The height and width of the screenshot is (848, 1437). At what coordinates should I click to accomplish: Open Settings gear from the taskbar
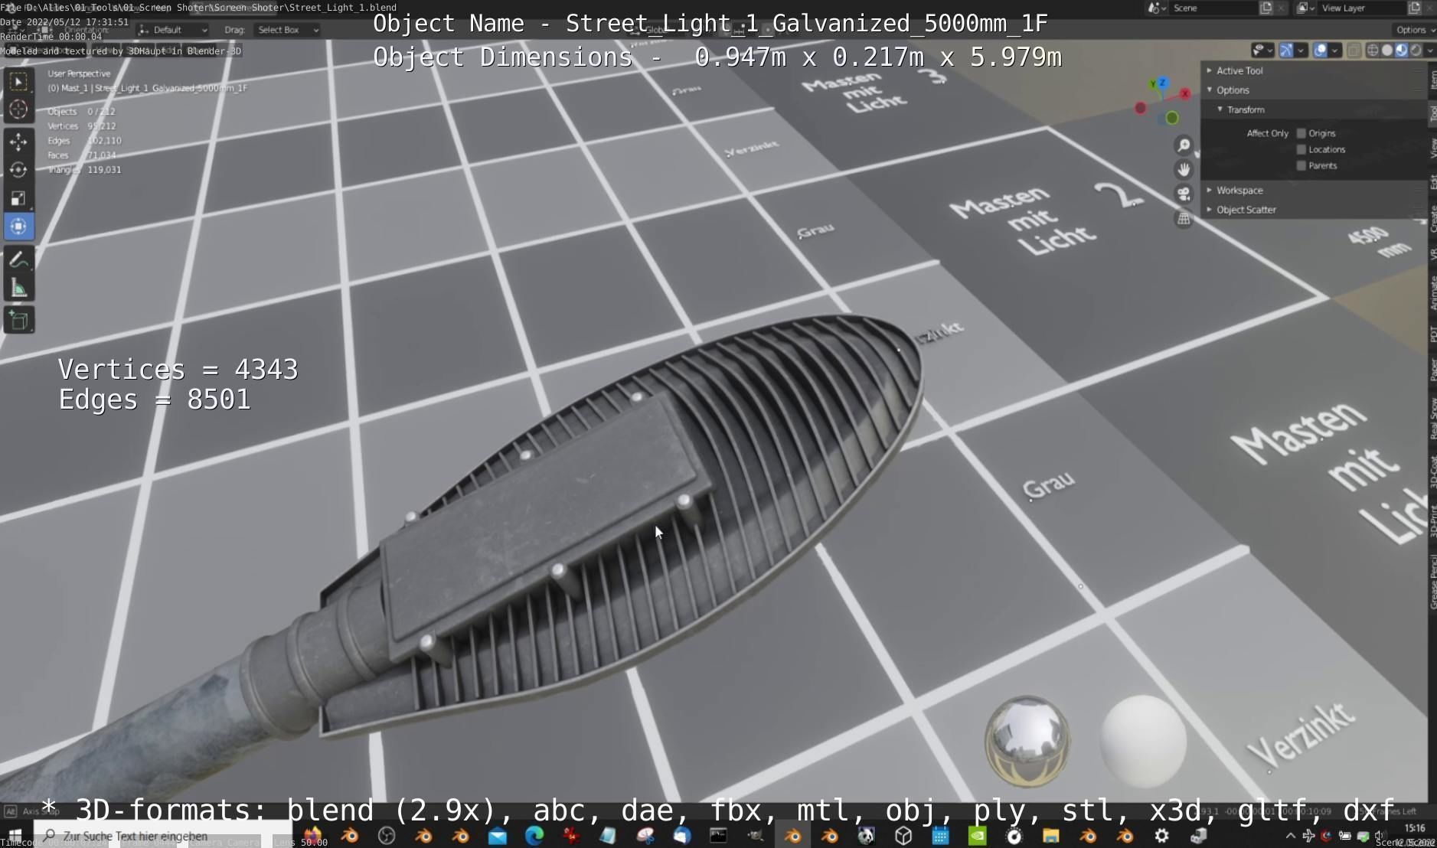click(x=1161, y=836)
